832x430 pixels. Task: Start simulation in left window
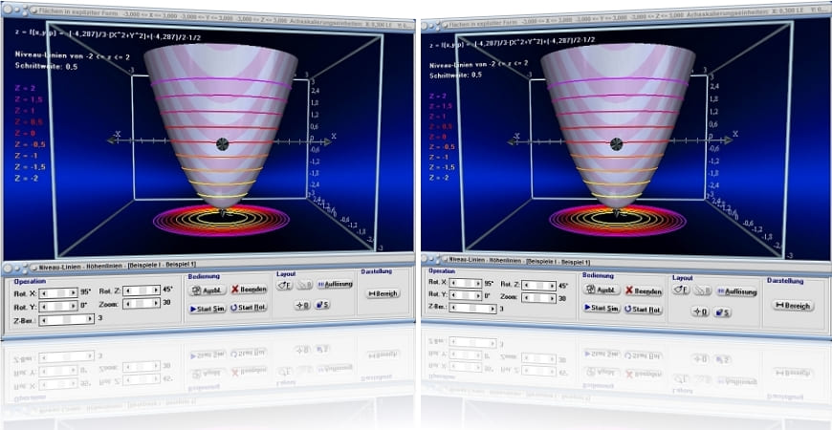click(208, 308)
